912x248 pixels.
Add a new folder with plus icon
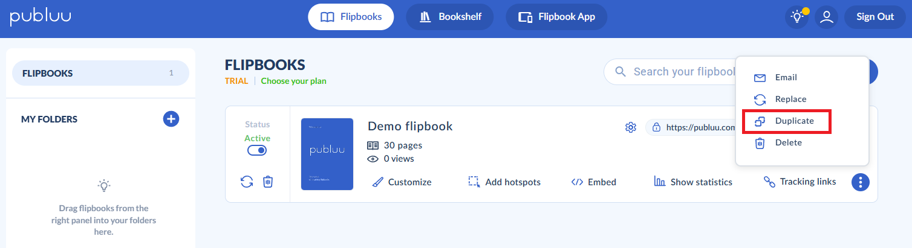click(171, 119)
